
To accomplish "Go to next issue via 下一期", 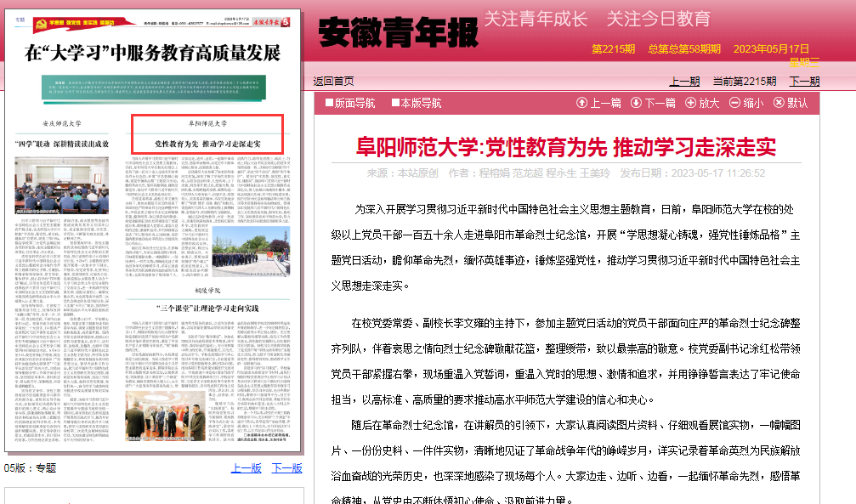I will coord(804,81).
